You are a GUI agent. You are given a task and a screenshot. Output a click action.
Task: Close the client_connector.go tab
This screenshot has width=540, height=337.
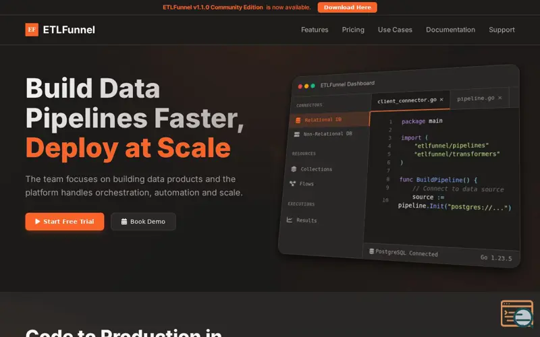[x=441, y=99]
